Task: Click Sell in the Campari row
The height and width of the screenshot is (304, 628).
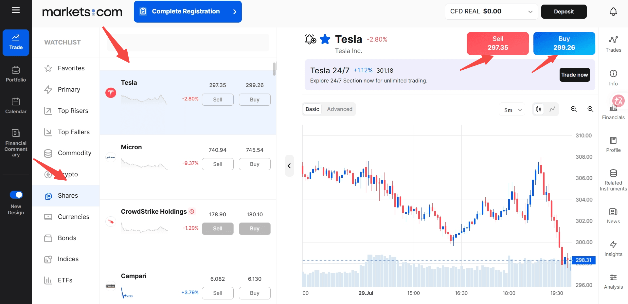Action: (218, 293)
